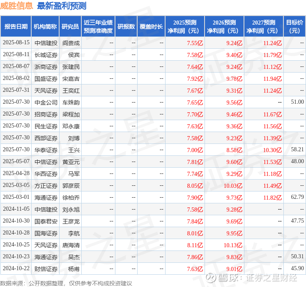Image resolution: width=306 pixels, height=287 pixels.
Task: Click institution 国海证券
Action: 46,233
